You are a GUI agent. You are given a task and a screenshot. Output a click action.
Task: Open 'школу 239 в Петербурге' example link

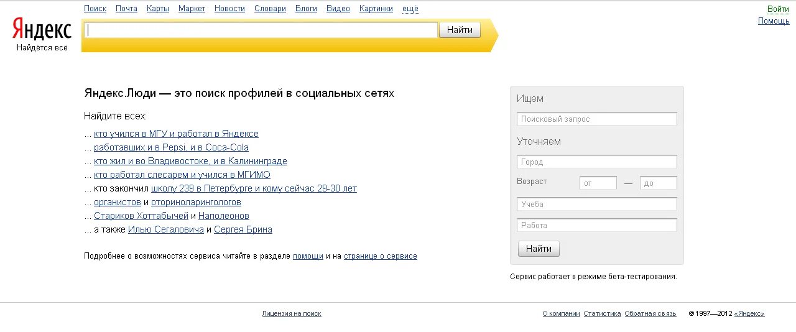(x=254, y=188)
